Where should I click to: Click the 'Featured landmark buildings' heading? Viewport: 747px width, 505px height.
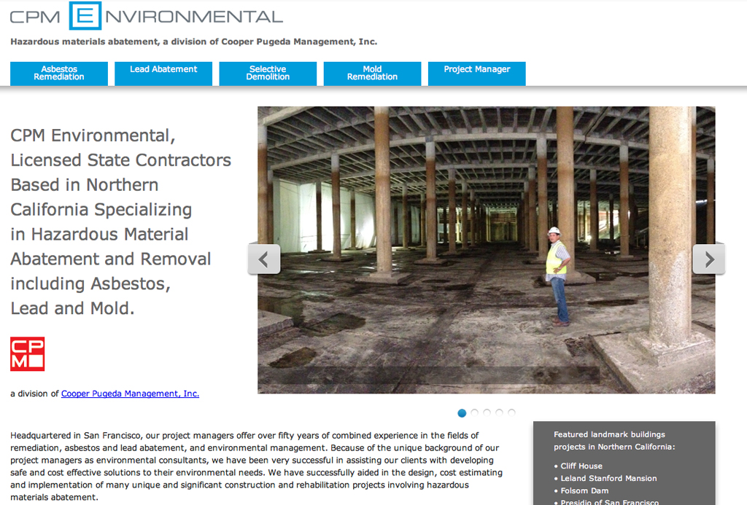point(614,441)
